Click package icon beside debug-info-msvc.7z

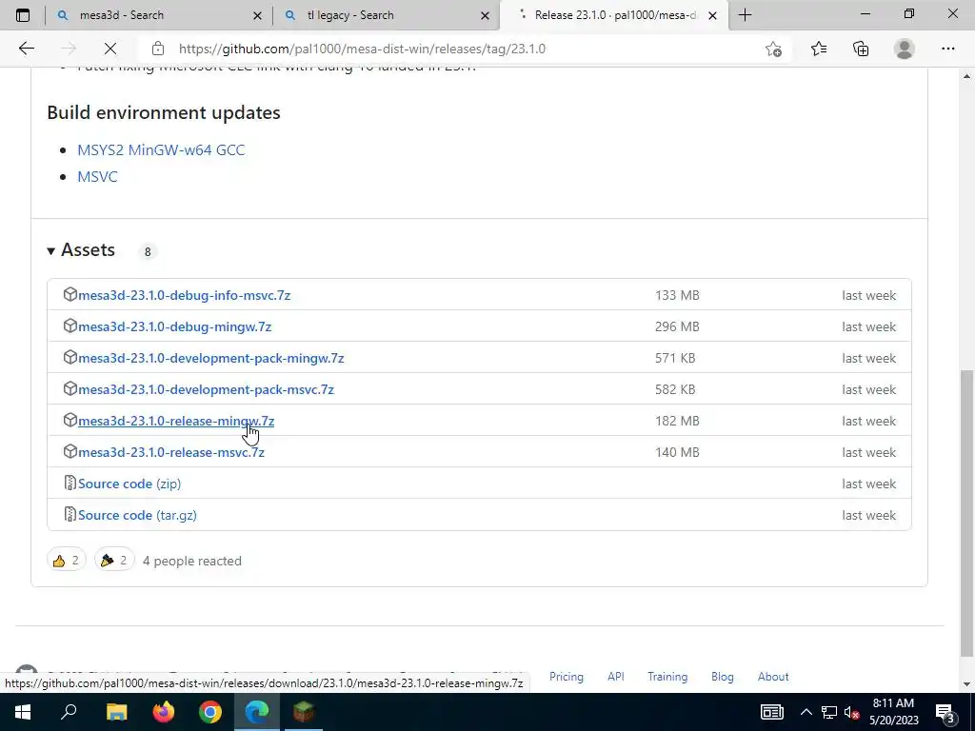(70, 294)
